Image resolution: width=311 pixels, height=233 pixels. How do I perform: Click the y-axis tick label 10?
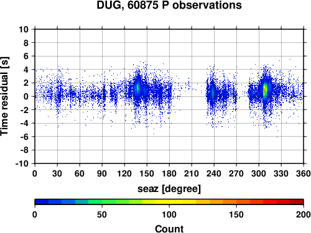24,29
